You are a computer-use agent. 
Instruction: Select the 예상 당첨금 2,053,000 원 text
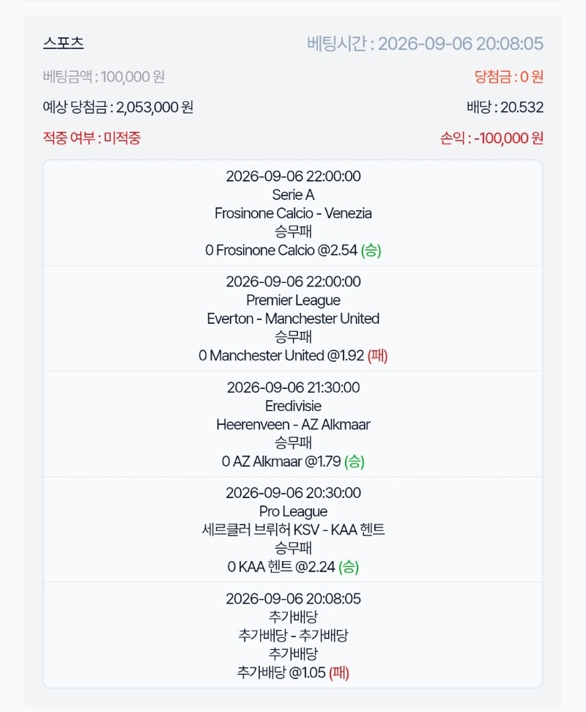[x=118, y=107]
